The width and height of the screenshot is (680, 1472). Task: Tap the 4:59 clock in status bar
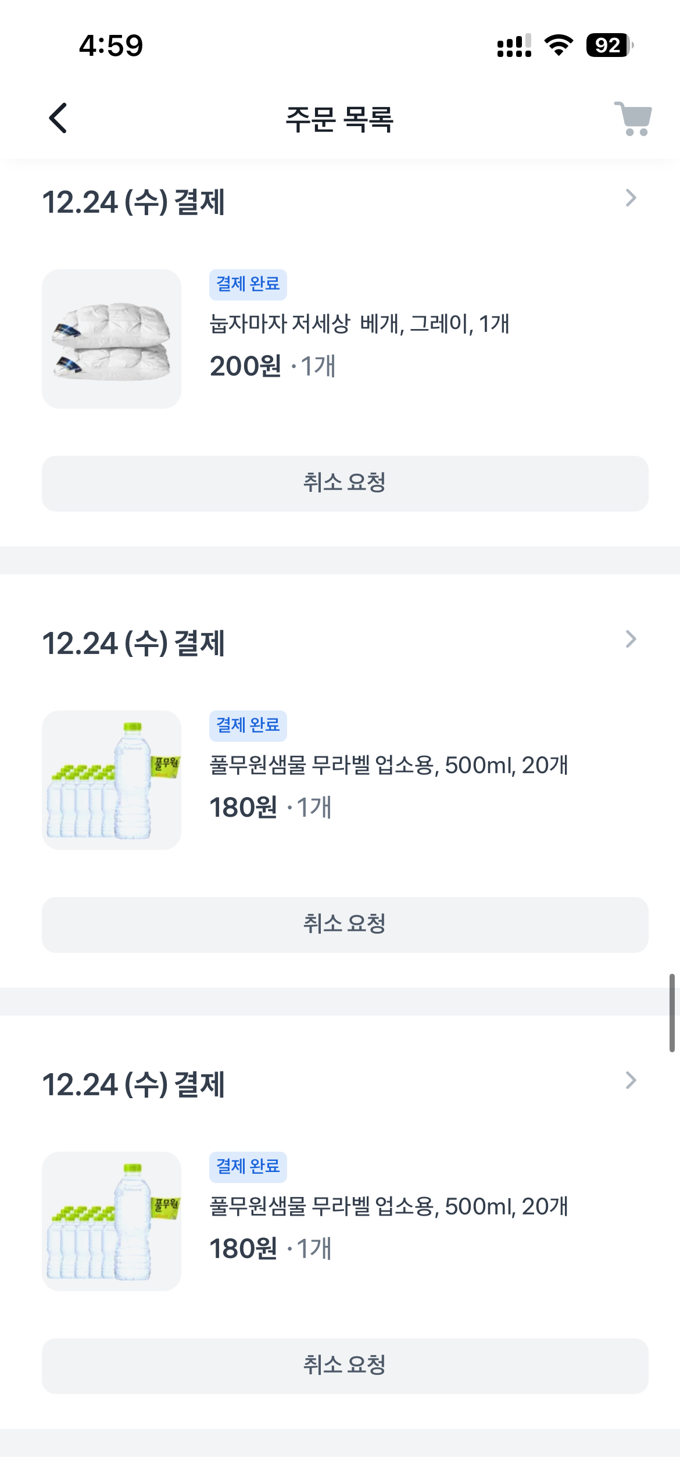(111, 45)
